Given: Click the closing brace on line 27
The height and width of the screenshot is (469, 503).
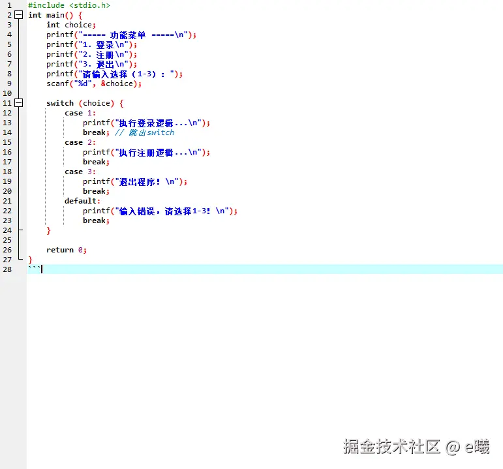Looking at the screenshot, I should (30, 260).
